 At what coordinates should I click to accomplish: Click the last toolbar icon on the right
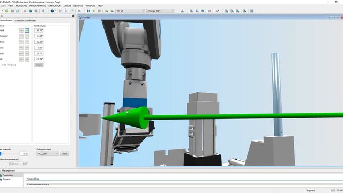(x=252, y=11)
